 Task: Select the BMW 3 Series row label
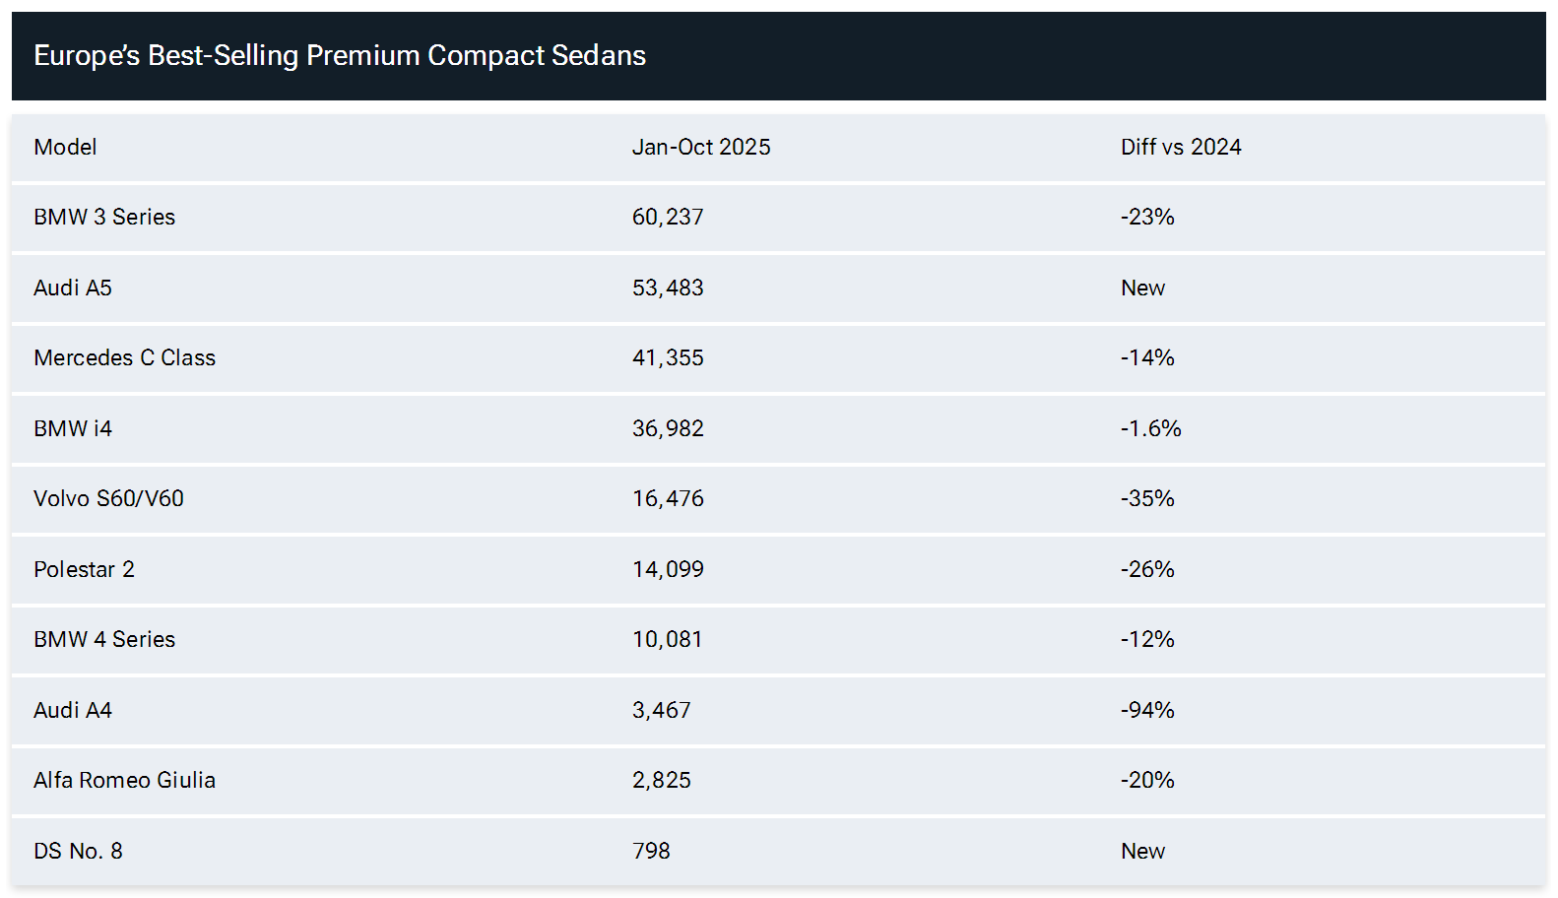104,218
